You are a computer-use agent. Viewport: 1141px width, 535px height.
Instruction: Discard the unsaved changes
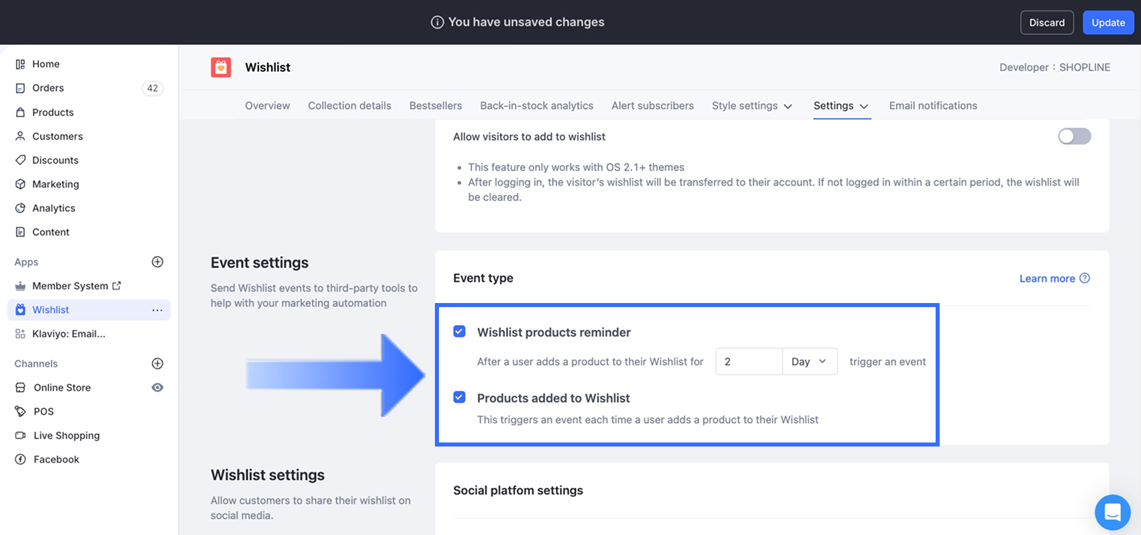1046,23
